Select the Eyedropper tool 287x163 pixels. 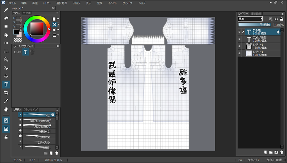6,101
